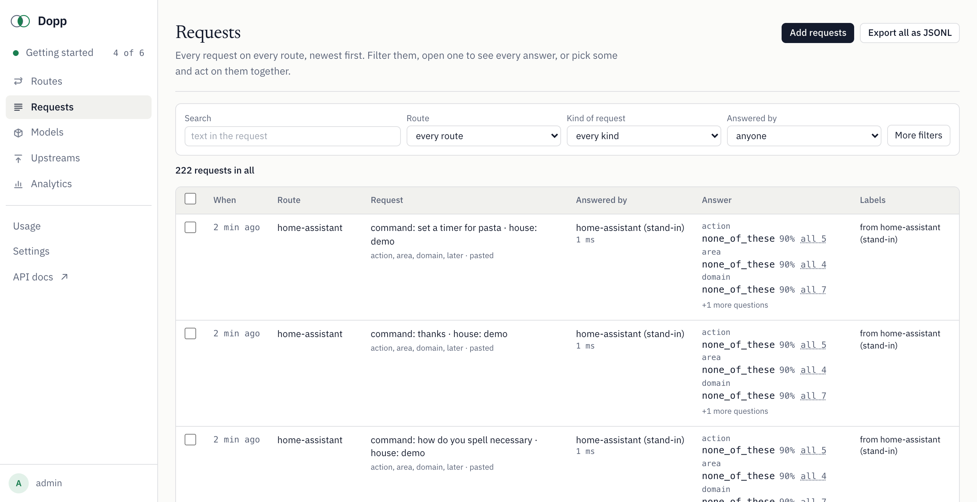Click '+1 more questions' in the pasta row

[x=735, y=305]
